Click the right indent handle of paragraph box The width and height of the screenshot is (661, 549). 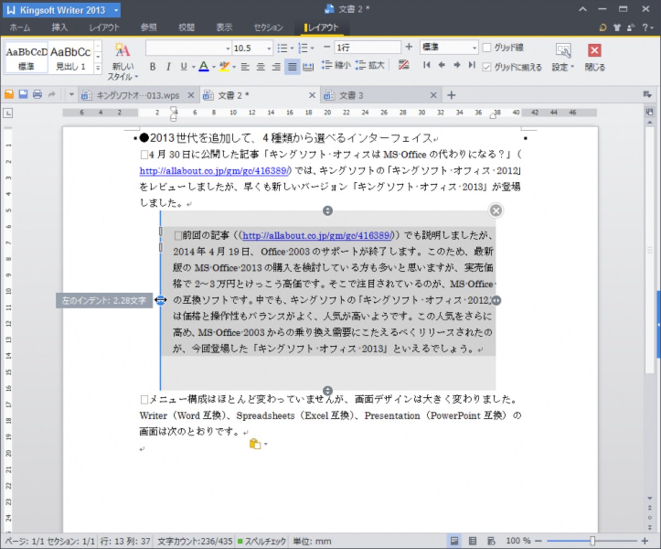coord(496,300)
